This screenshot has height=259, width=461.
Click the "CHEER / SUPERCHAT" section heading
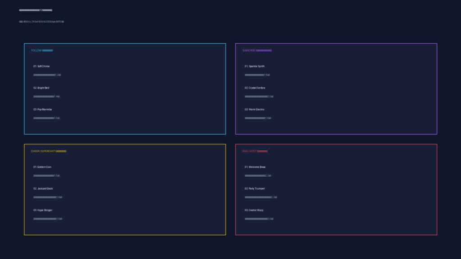(x=49, y=151)
